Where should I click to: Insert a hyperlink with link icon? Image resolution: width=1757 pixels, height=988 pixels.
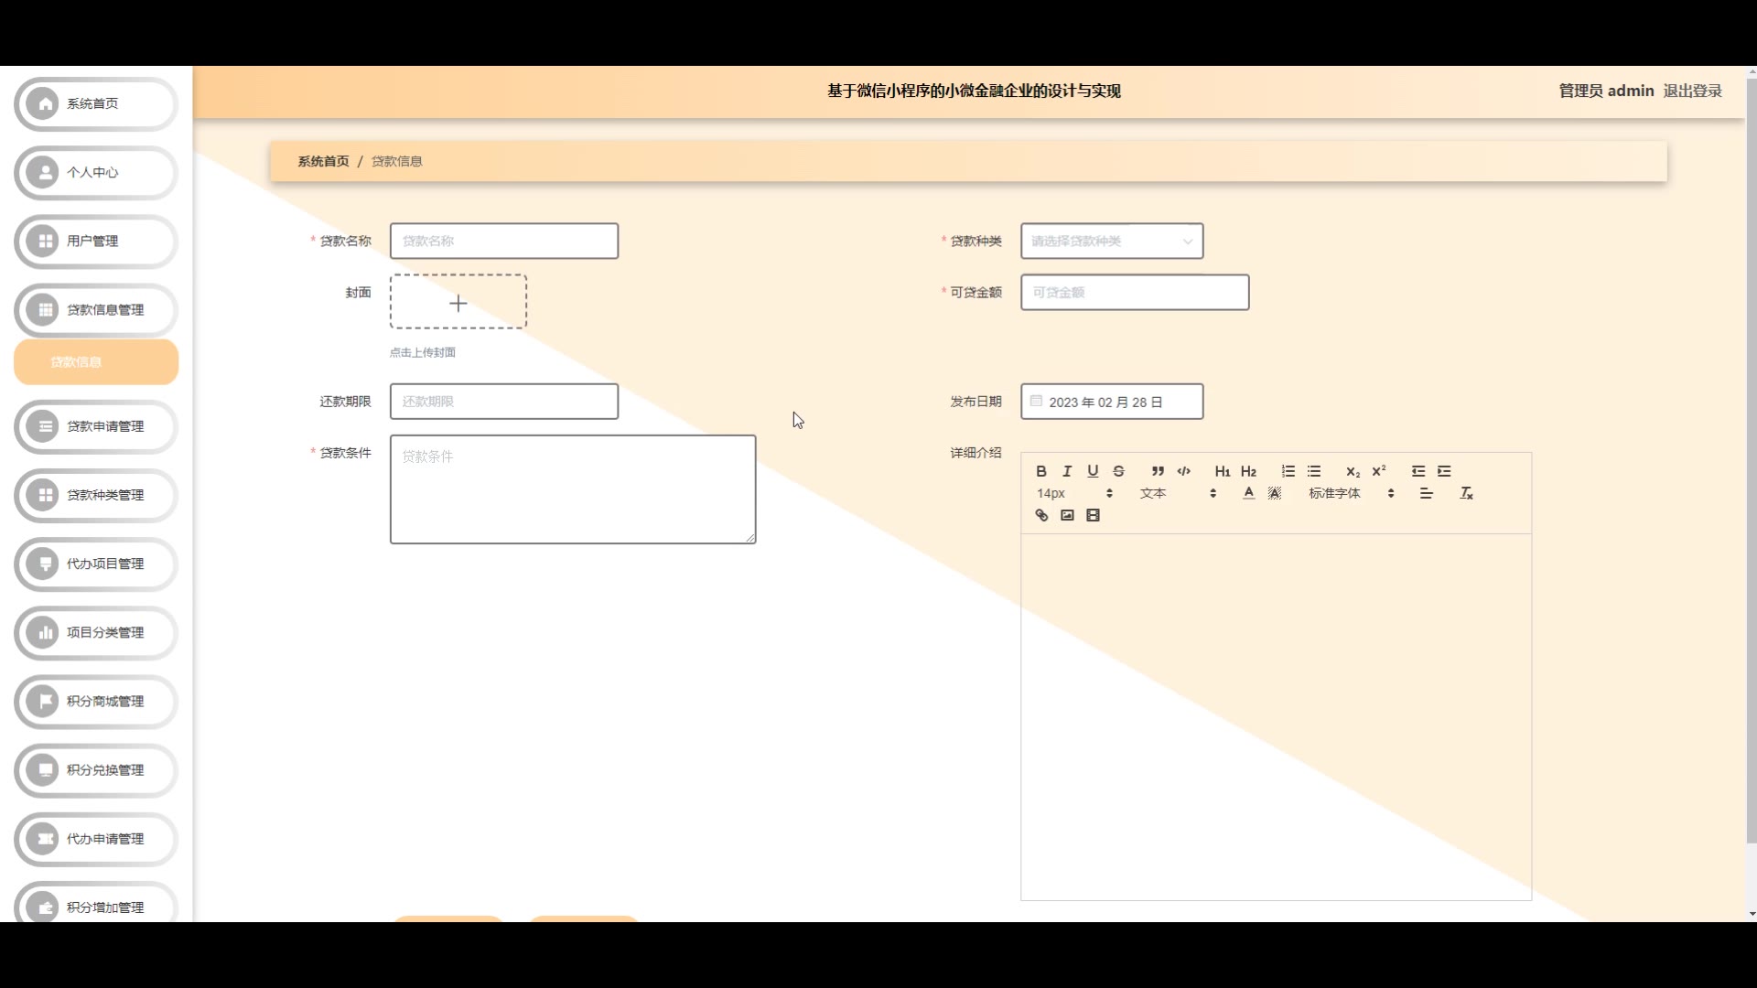click(x=1041, y=515)
